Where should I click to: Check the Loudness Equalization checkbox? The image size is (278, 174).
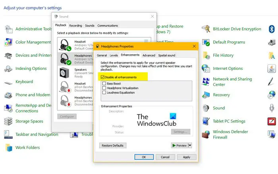point(104,93)
